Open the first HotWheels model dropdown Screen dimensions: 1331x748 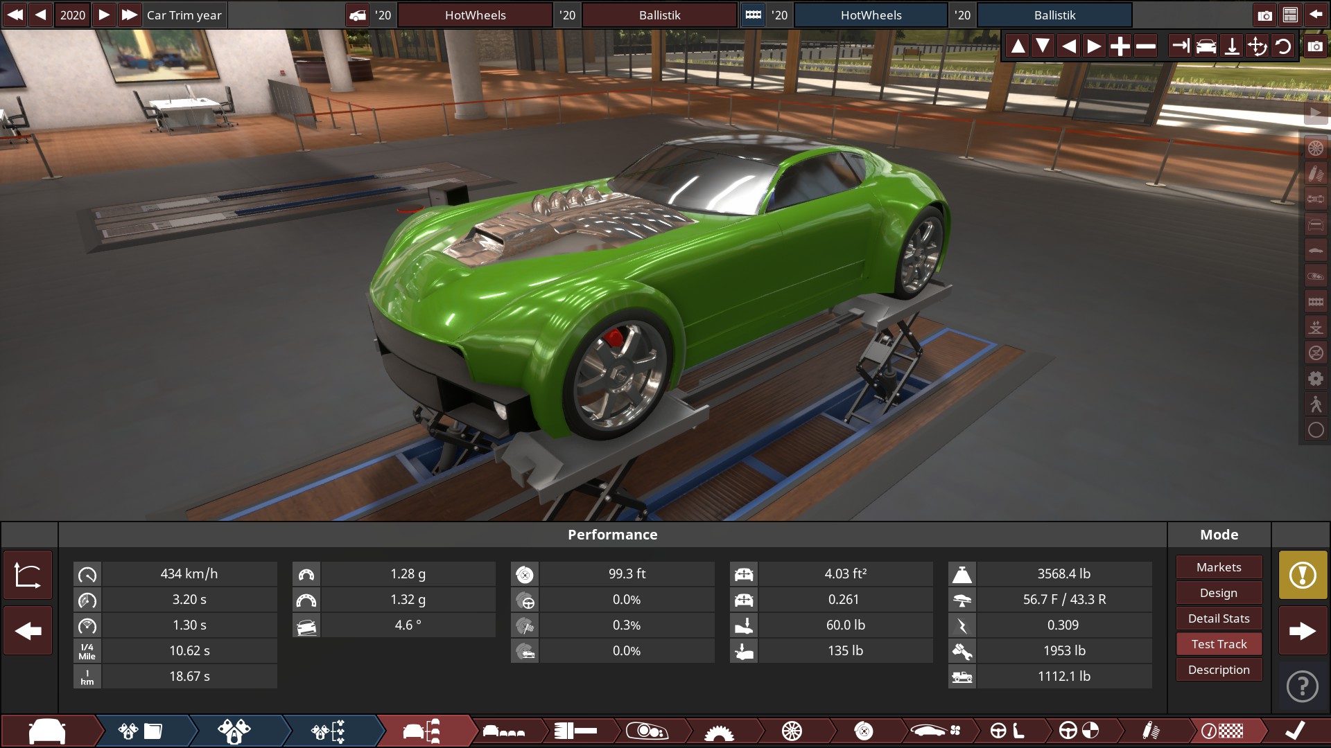click(475, 15)
